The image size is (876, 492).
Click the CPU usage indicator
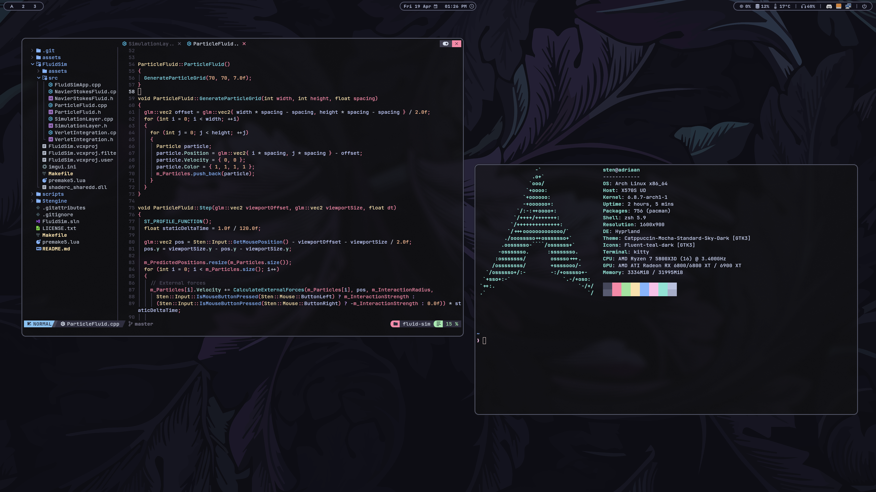click(745, 6)
